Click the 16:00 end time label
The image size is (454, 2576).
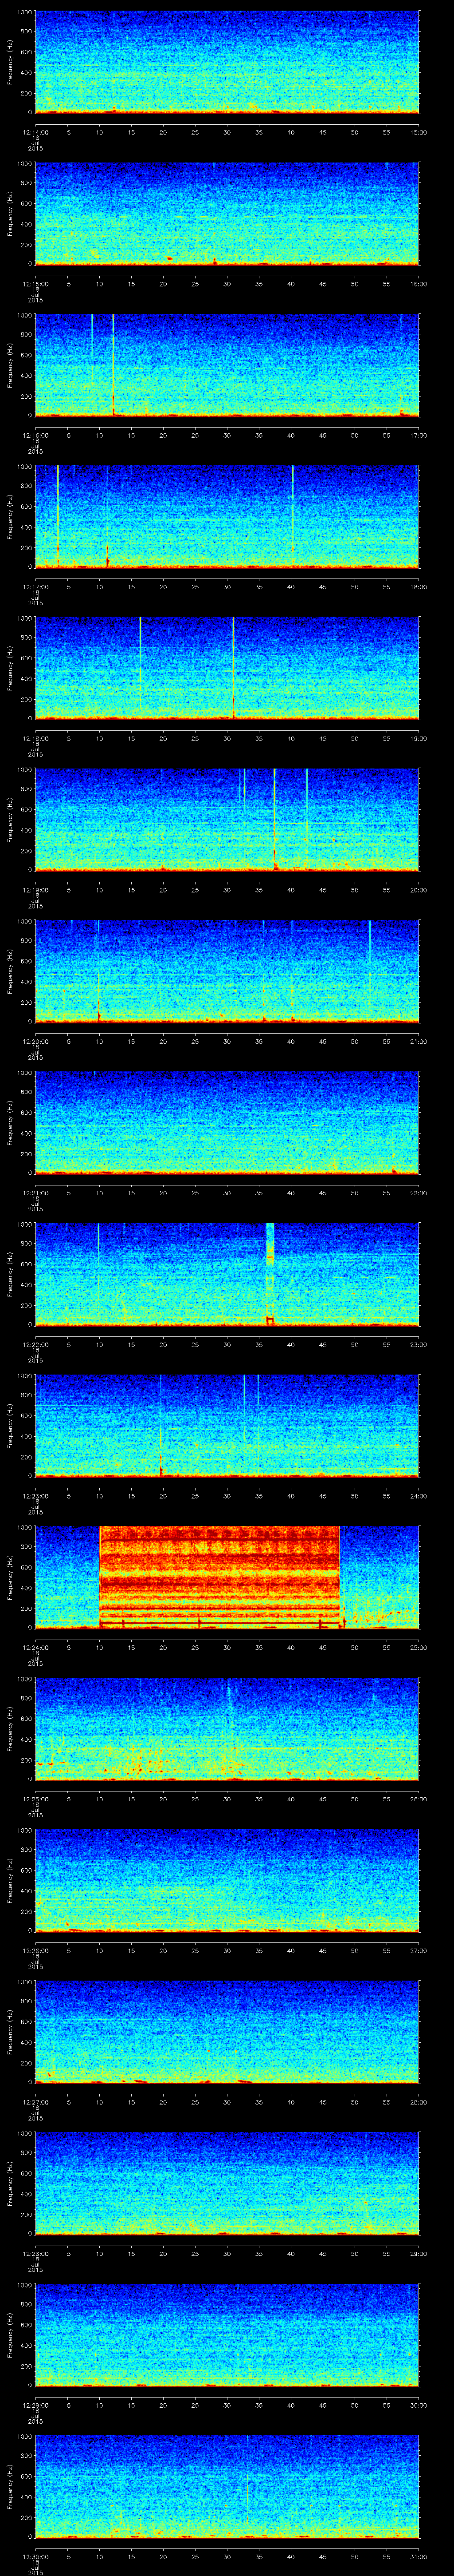pyautogui.click(x=419, y=284)
